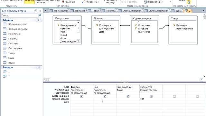Check Вывод на экран in fifth empty column

click(x=174, y=96)
